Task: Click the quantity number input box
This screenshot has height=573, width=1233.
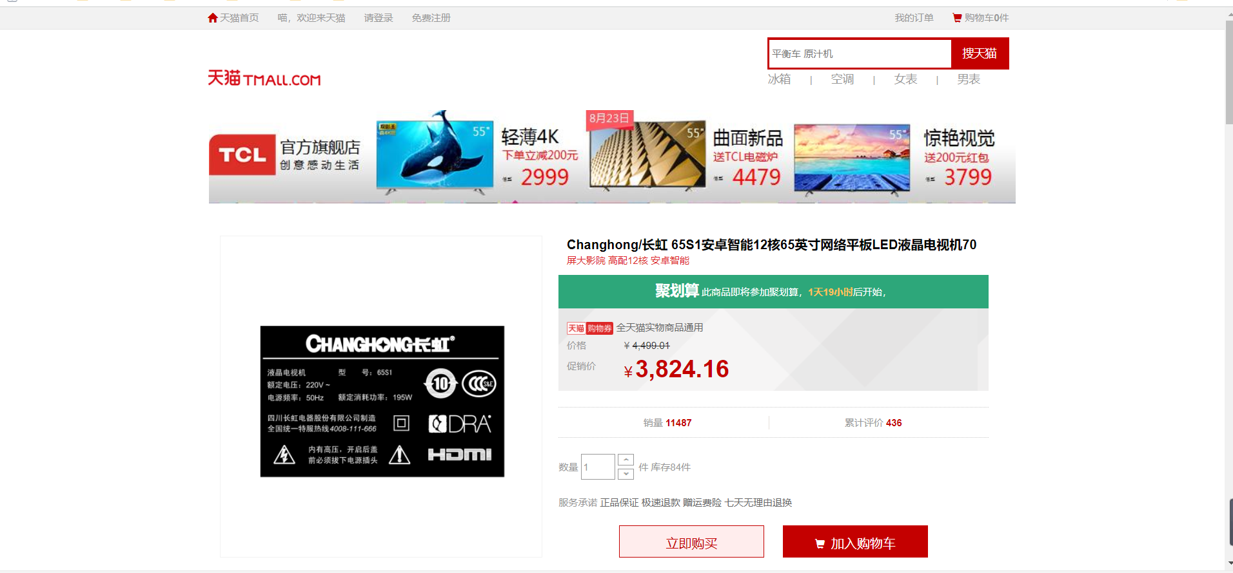Action: click(598, 467)
